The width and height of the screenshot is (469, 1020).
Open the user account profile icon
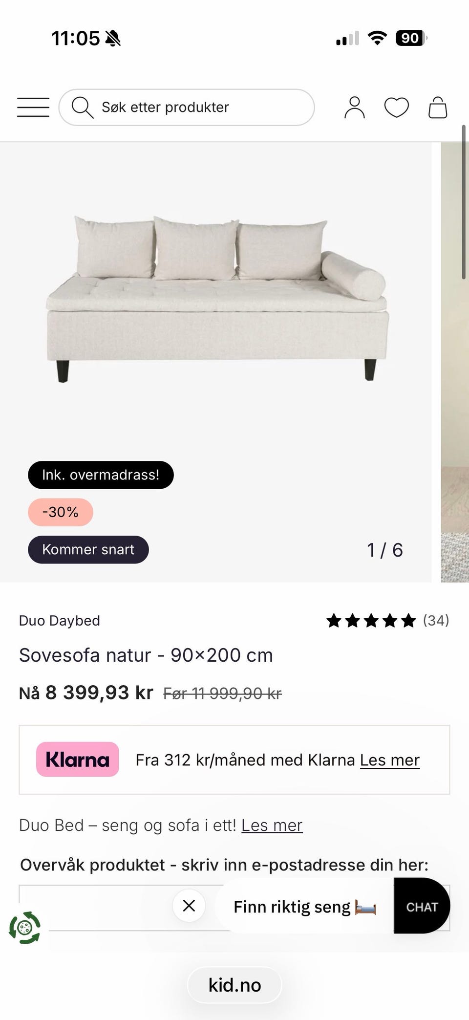pos(354,108)
